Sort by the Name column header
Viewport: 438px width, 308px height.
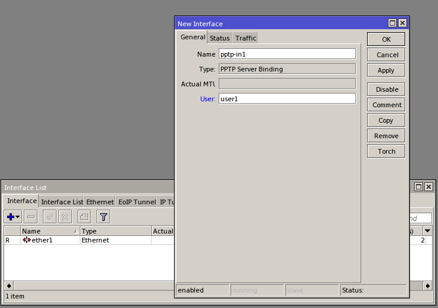(49, 231)
